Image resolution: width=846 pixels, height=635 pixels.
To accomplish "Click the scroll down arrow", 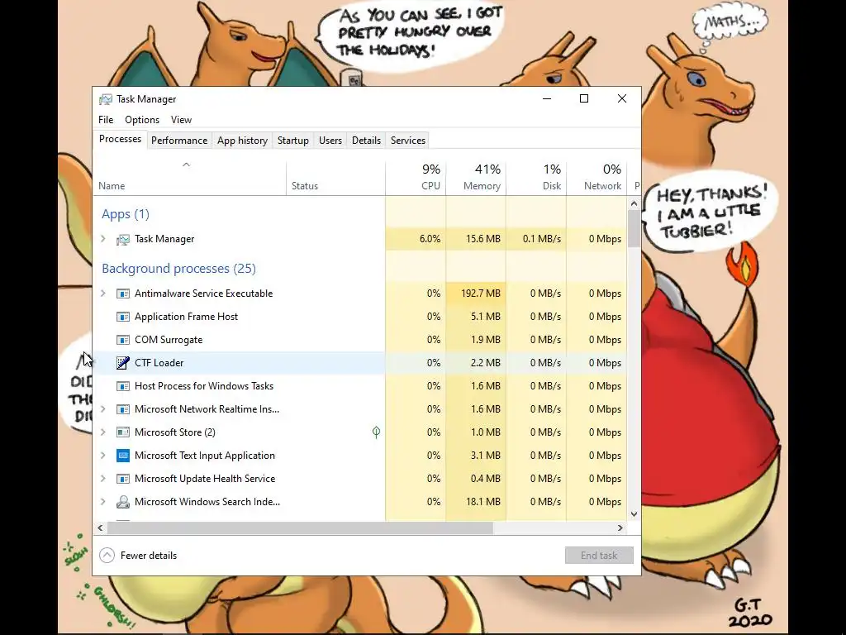I will click(x=634, y=514).
